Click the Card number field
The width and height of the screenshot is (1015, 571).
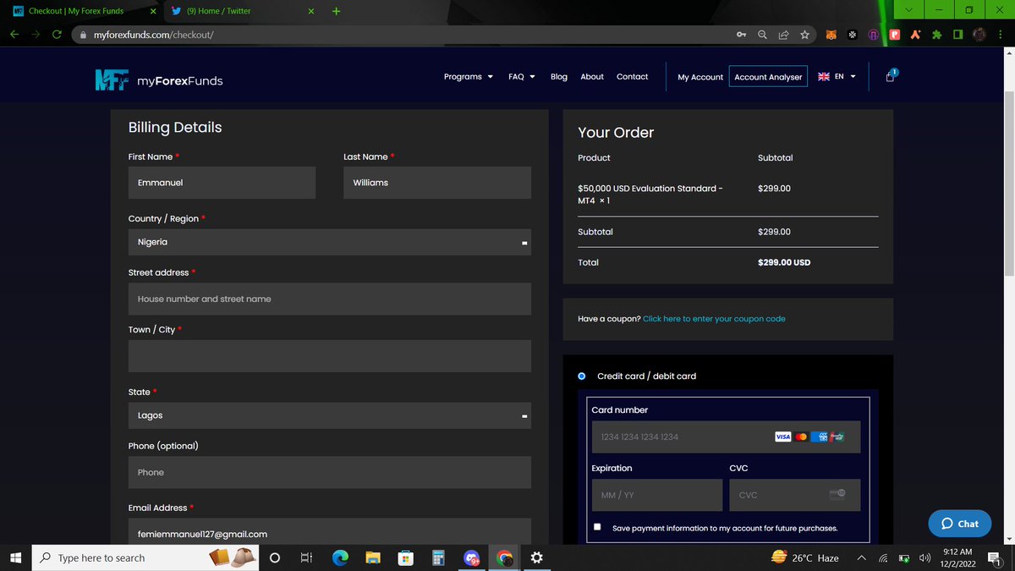click(726, 436)
